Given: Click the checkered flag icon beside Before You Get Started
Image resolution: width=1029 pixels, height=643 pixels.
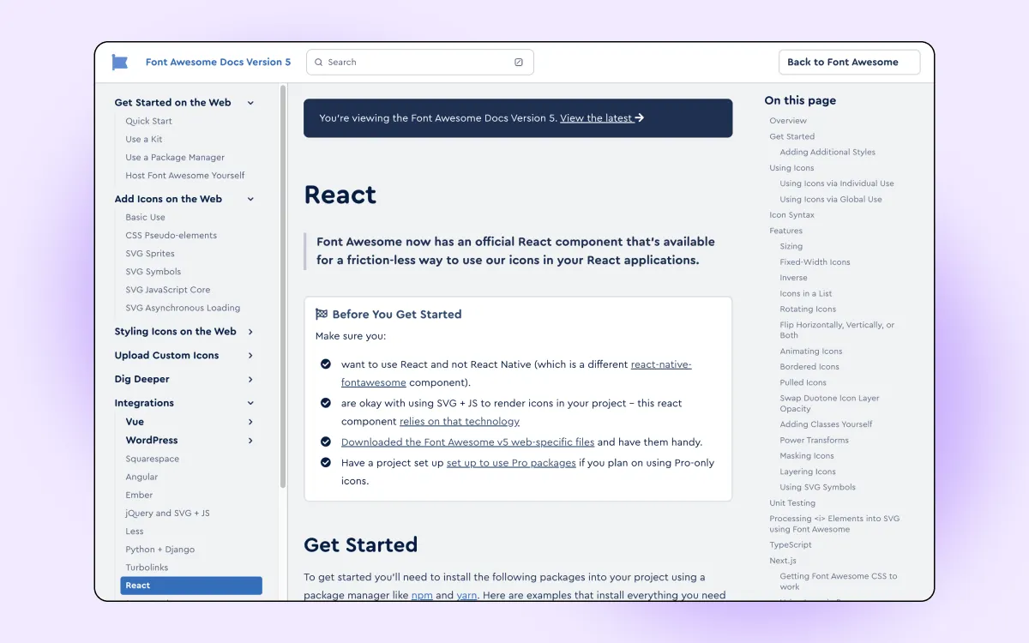Looking at the screenshot, I should [319, 314].
